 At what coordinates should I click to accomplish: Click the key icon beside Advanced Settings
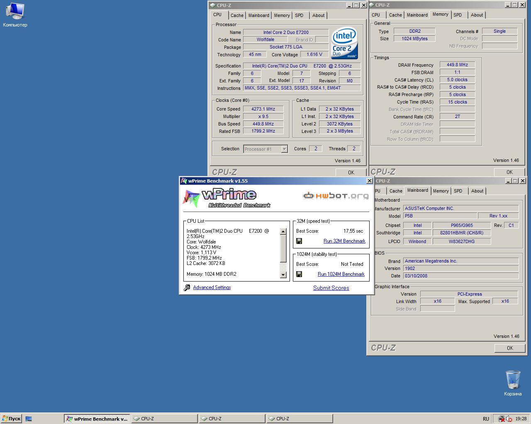coord(187,287)
